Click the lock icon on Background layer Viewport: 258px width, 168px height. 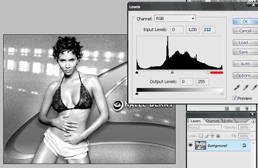(244, 145)
